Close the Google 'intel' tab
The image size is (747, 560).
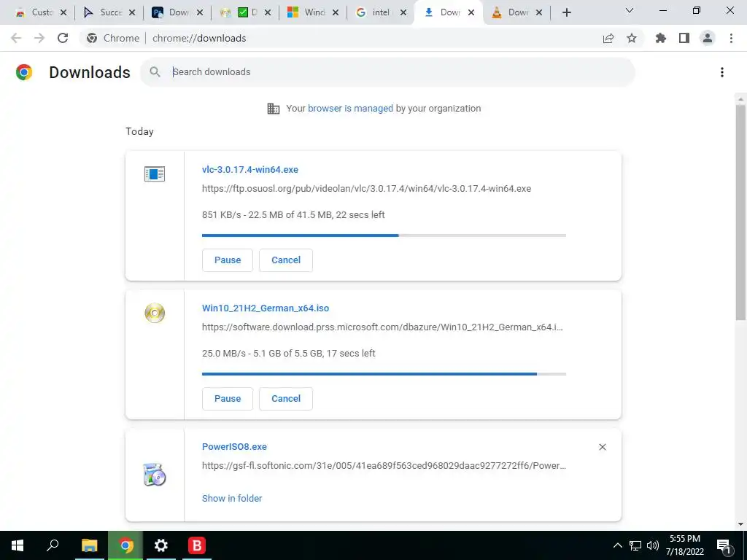403,12
